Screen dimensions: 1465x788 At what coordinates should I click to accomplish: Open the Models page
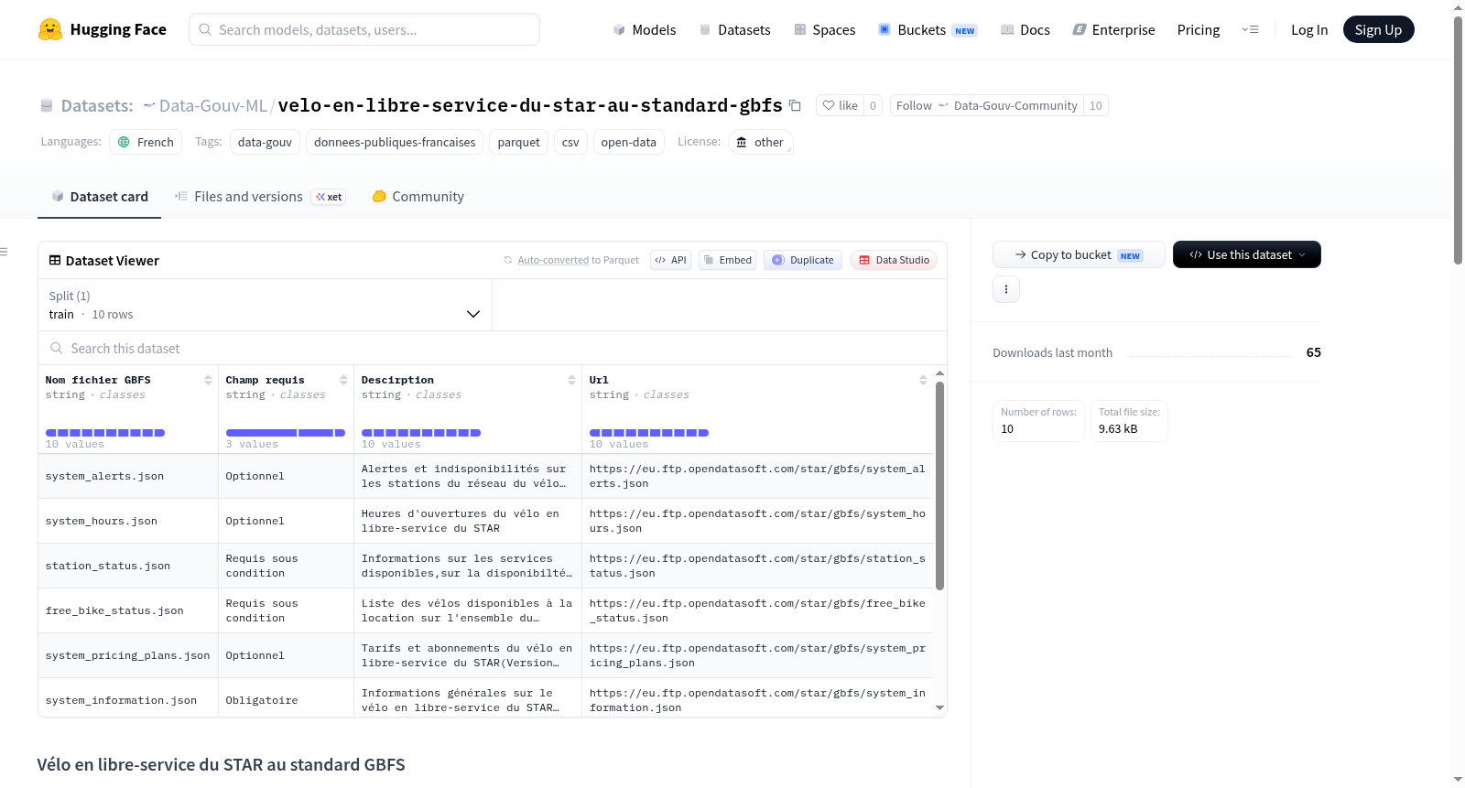pyautogui.click(x=645, y=29)
